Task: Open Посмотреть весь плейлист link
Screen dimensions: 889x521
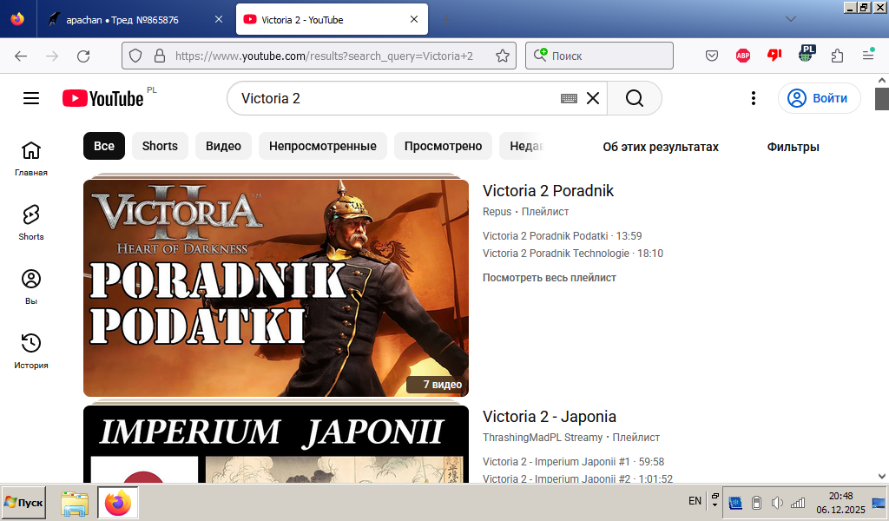Action: 550,278
